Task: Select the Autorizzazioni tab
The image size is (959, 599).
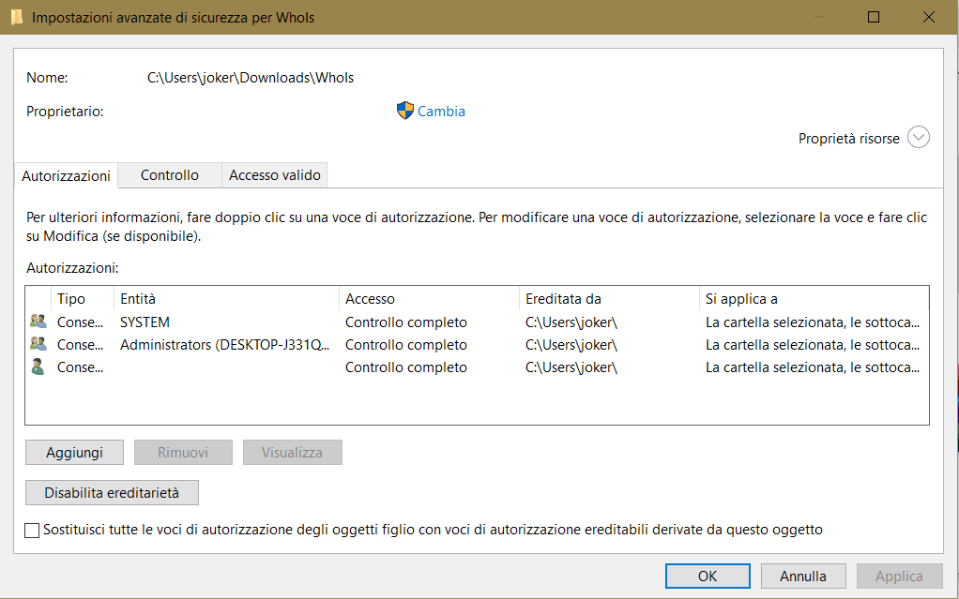Action: 66,176
